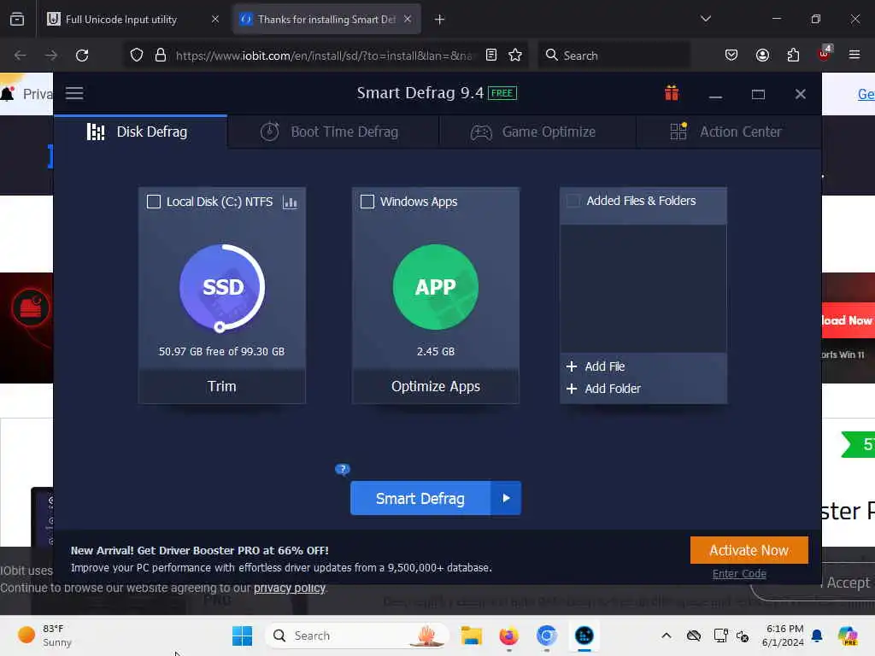Click the round Chromium browser taskbar icon

tap(546, 635)
